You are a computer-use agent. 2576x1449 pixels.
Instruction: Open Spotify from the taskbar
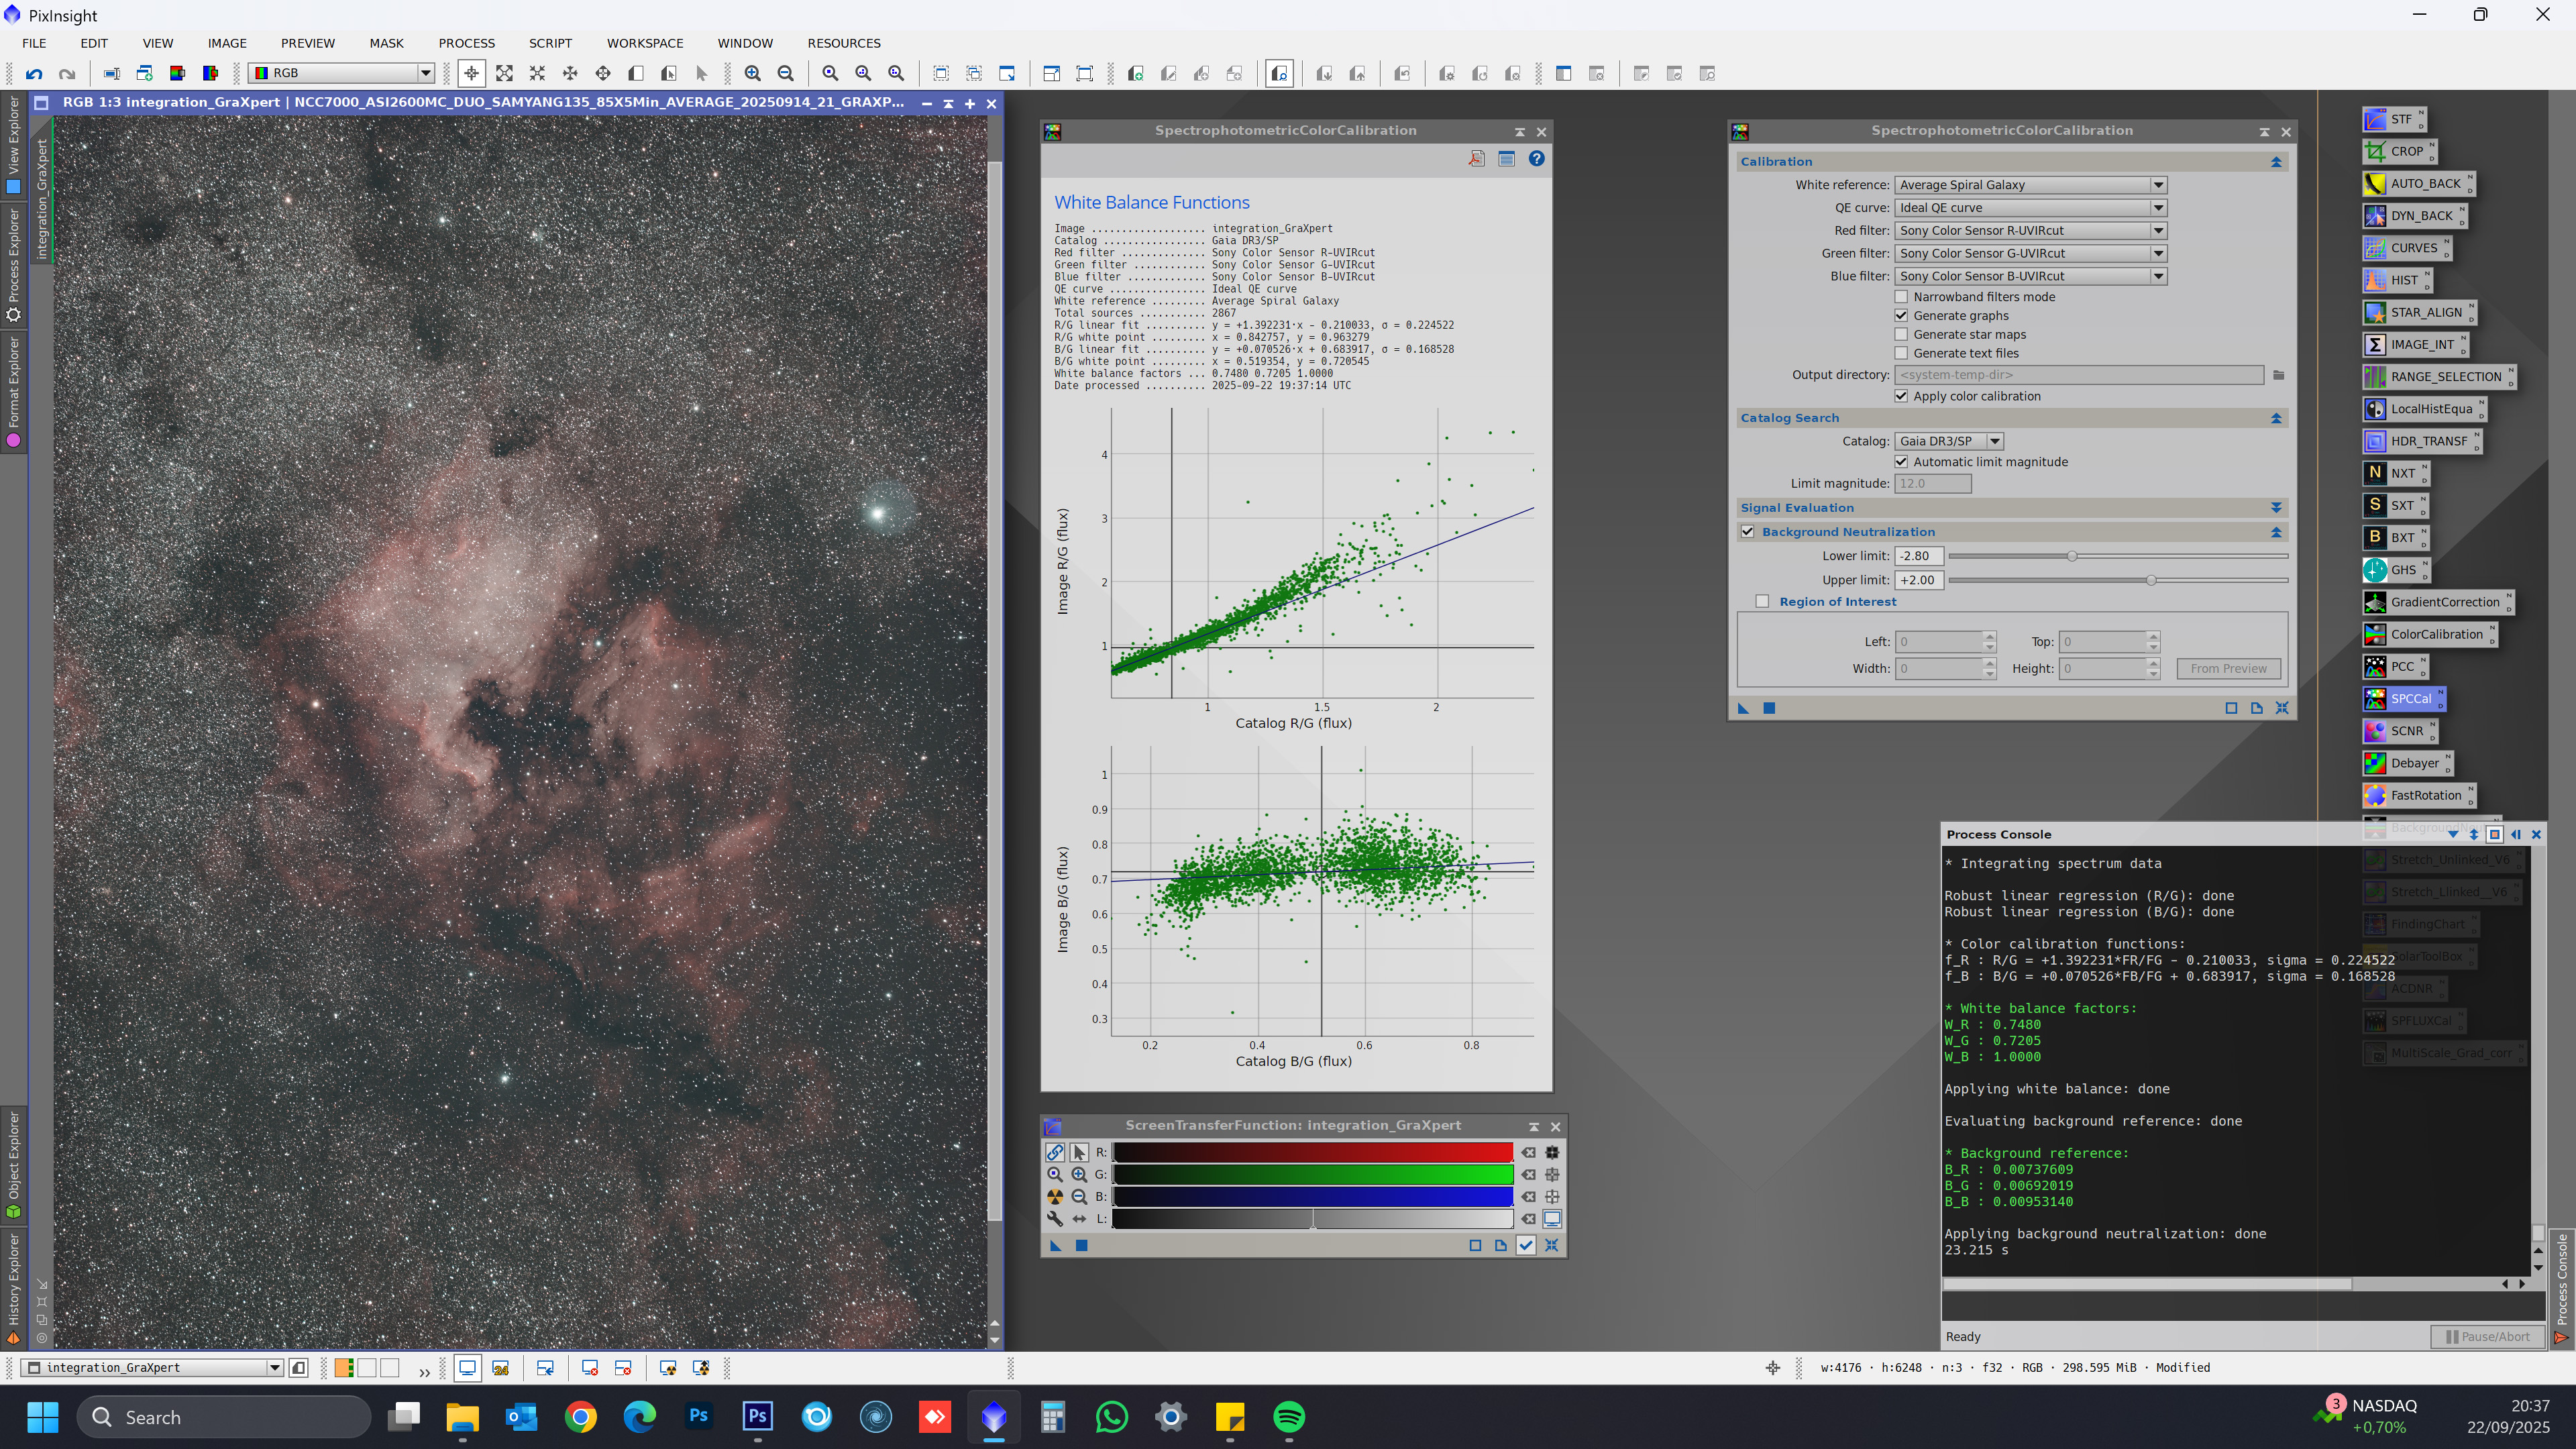(x=1289, y=1417)
